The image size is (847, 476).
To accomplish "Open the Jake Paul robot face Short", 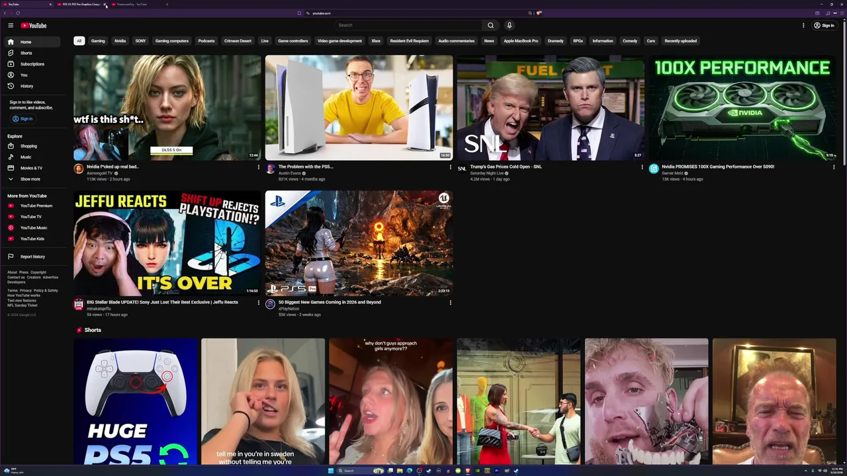I will [646, 401].
